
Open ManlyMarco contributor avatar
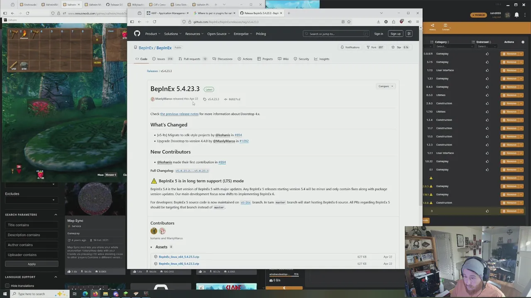coord(162,231)
